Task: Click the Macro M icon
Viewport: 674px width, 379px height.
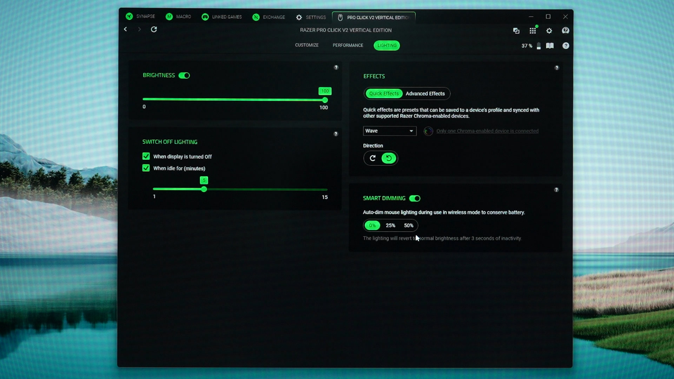Action: pos(169,17)
